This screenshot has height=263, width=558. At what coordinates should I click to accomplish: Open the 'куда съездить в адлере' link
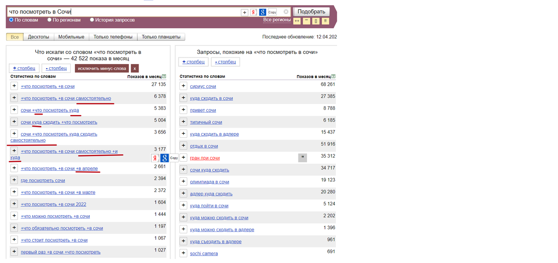coord(216,242)
